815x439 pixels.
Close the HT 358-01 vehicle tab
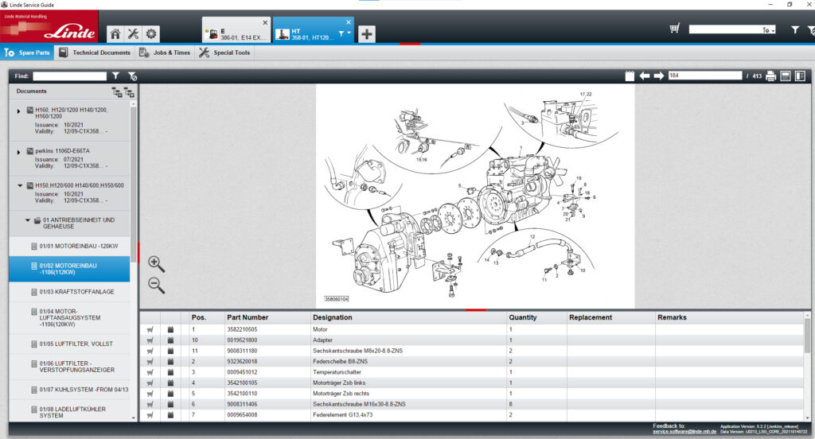pyautogui.click(x=349, y=22)
